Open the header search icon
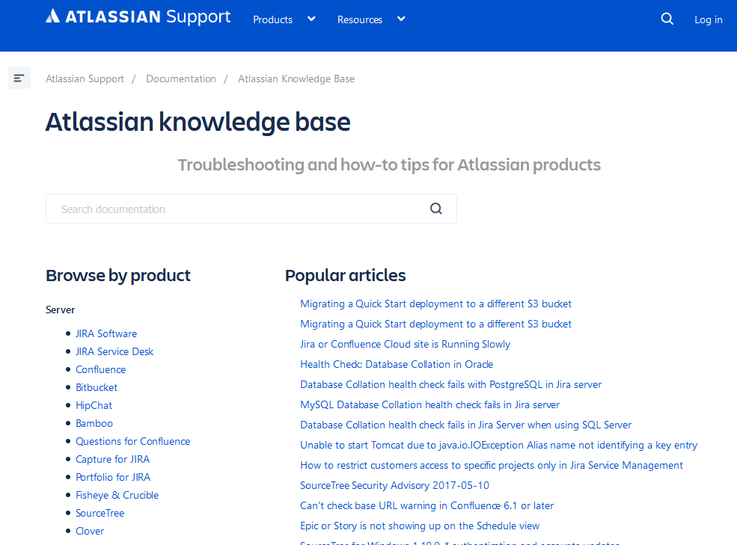Screen dimensions: 737x545 [x=667, y=19]
